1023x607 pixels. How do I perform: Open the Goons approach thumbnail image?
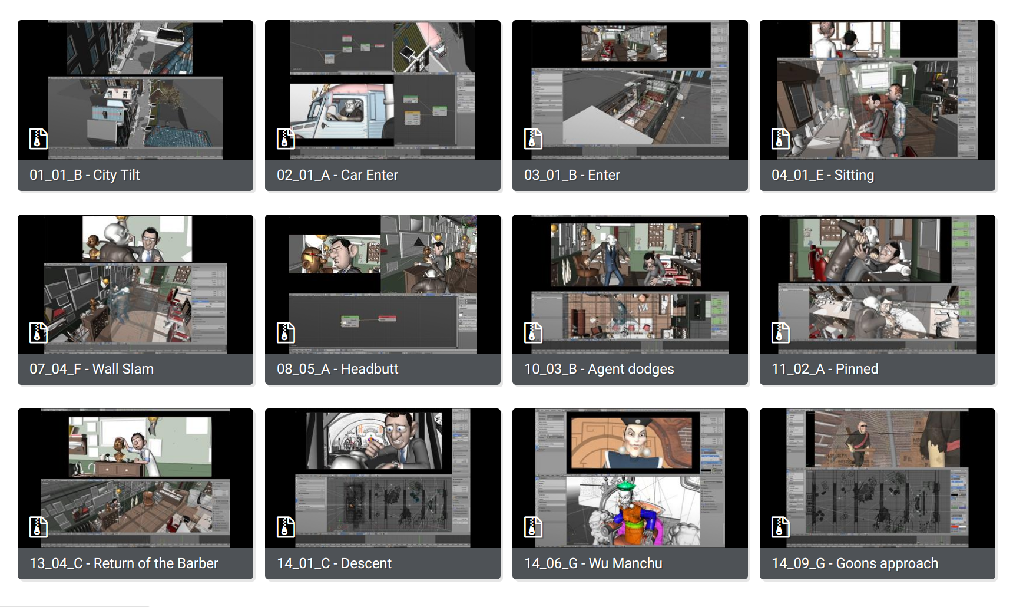tap(878, 478)
